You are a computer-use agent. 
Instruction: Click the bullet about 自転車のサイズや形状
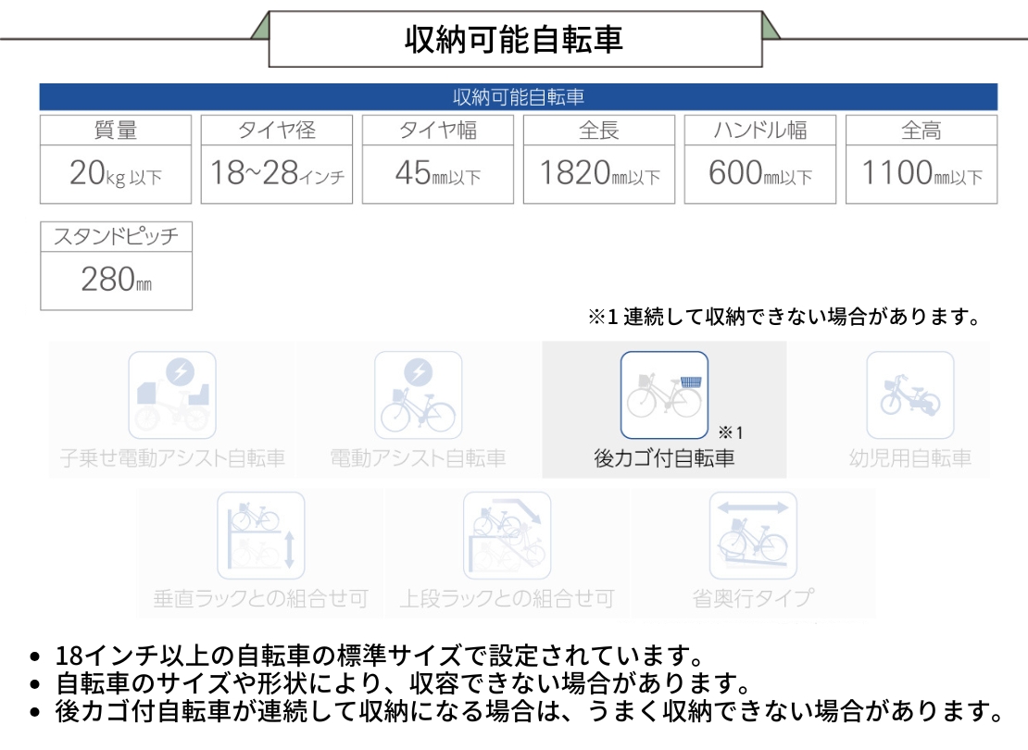point(402,684)
